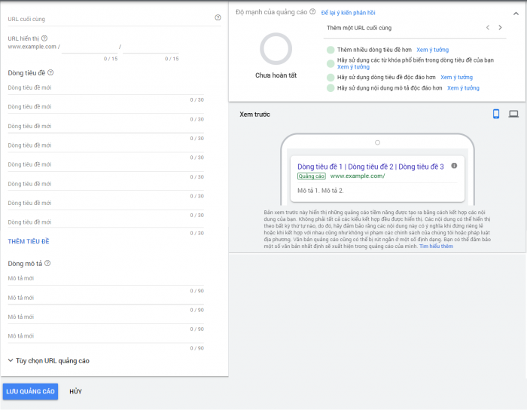Click Xem ý tưởng for từ khóa phổ biến

click(353, 67)
